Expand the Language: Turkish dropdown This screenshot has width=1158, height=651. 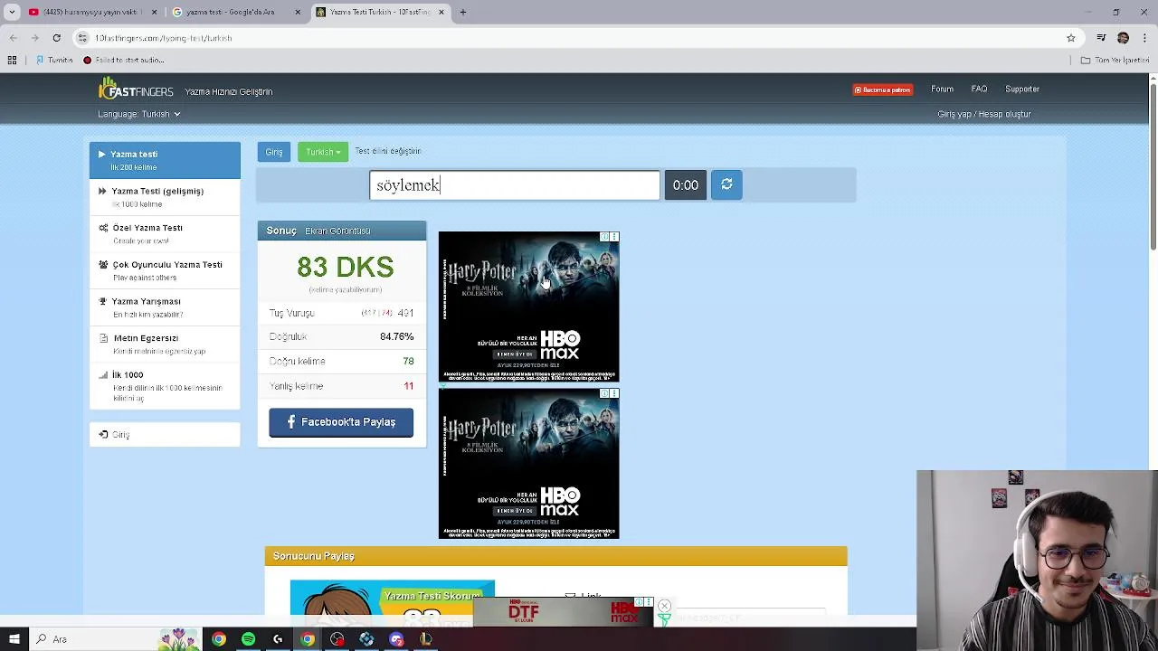(138, 114)
